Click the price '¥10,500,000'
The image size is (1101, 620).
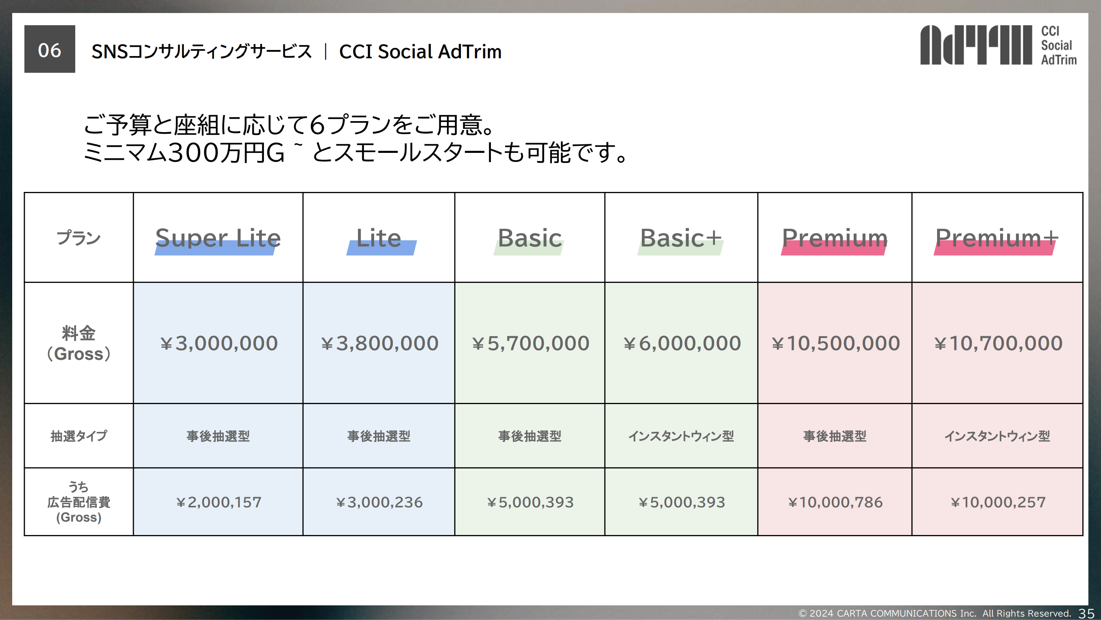[835, 343]
